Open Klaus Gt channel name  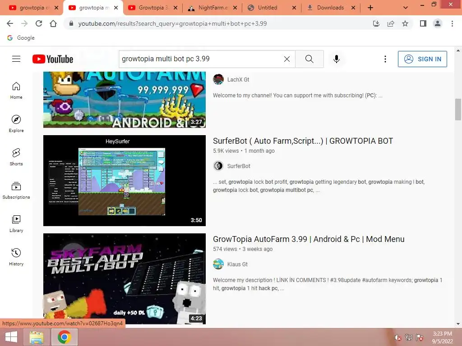(x=237, y=264)
